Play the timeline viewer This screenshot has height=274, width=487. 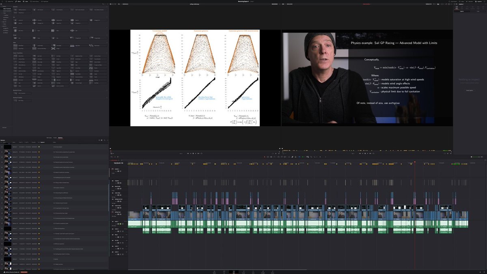pyautogui.click(x=368, y=153)
